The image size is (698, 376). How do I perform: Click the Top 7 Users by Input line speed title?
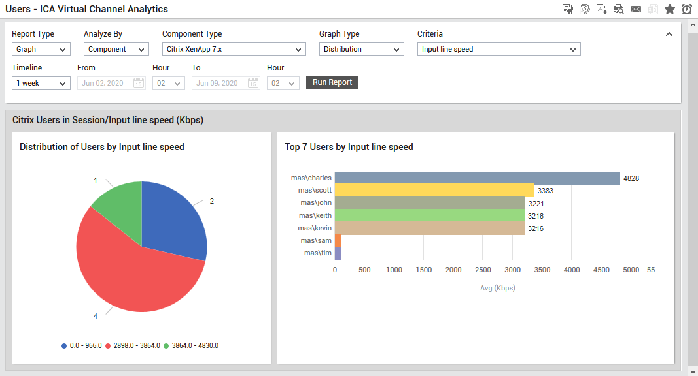349,147
